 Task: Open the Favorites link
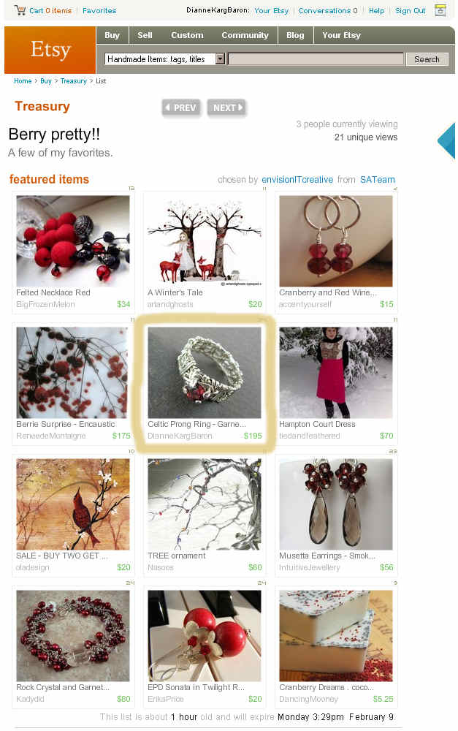pyautogui.click(x=99, y=10)
